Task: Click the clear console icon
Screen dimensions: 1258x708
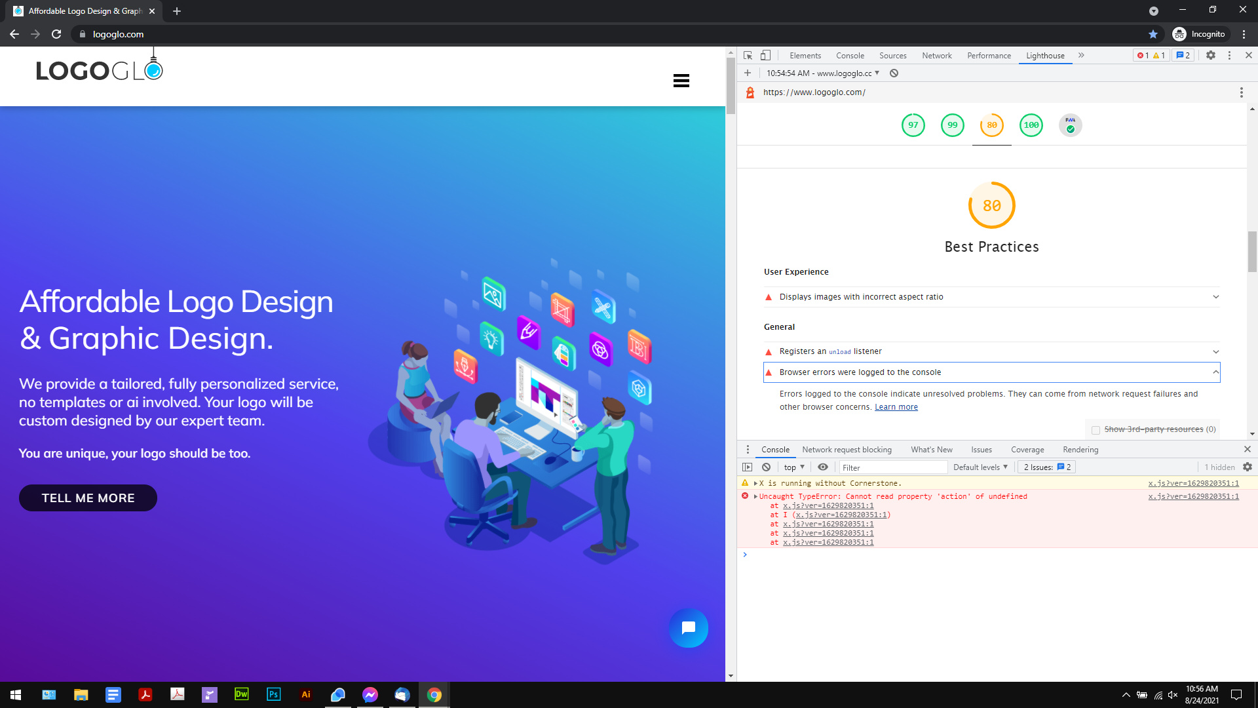Action: [x=766, y=467]
